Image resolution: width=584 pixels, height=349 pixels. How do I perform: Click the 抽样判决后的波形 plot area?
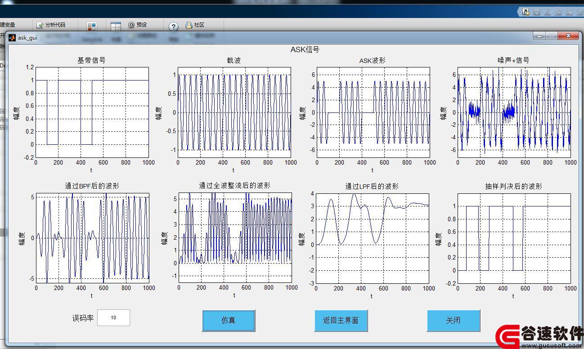[514, 238]
